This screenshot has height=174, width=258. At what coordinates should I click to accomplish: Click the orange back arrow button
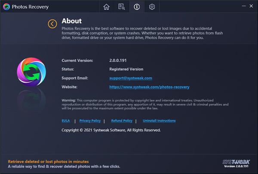click(x=52, y=24)
